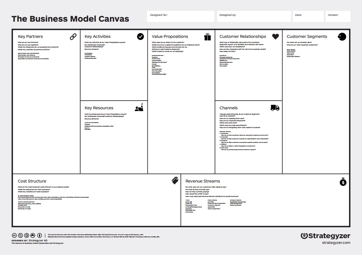Click the Creative Commons CC icon
This screenshot has height=255, width=362.
click(14, 236)
